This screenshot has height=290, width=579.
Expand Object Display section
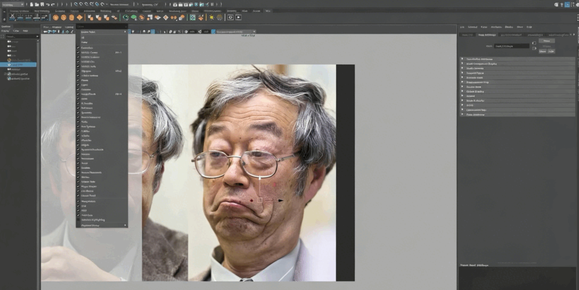pyautogui.click(x=518, y=91)
